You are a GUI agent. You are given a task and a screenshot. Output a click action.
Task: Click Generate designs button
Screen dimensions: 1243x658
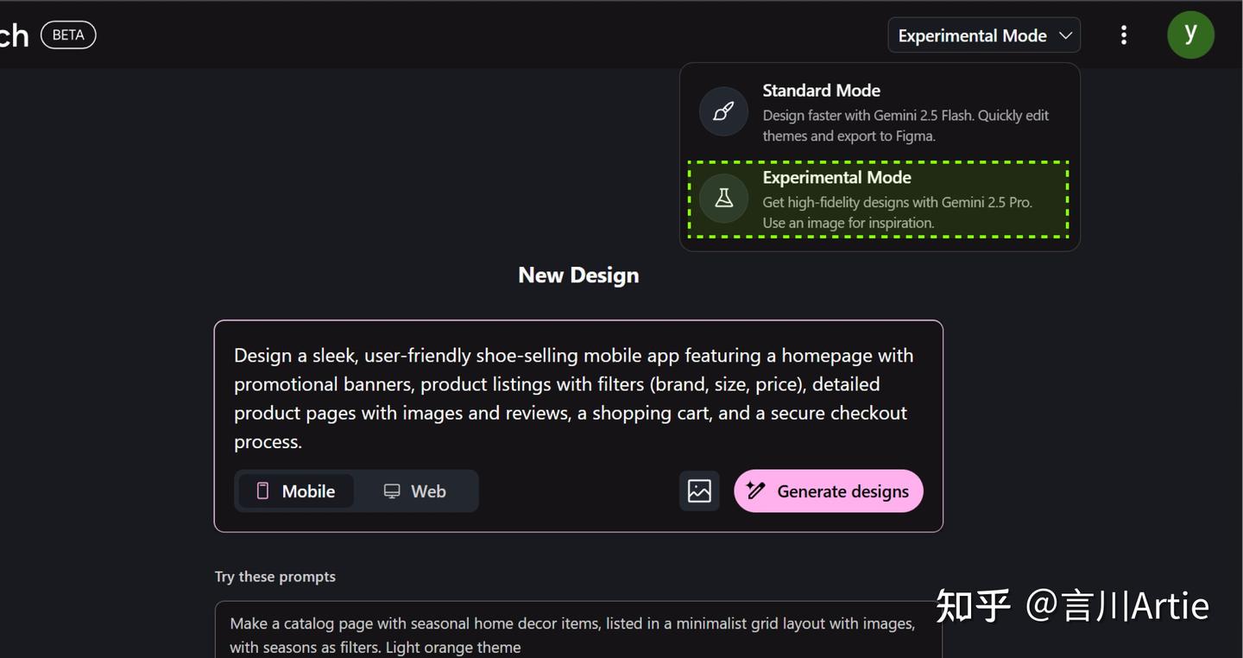(x=829, y=490)
